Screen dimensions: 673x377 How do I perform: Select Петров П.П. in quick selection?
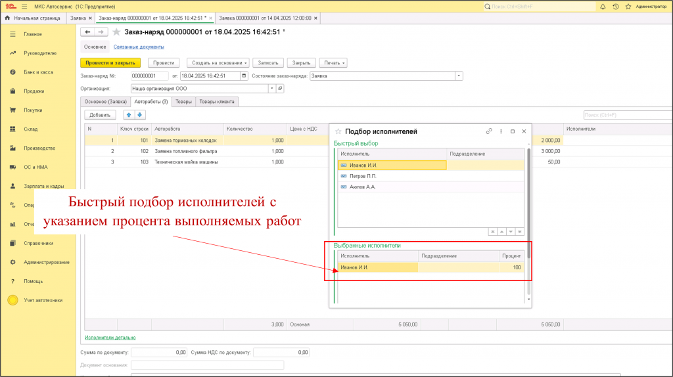click(430, 176)
